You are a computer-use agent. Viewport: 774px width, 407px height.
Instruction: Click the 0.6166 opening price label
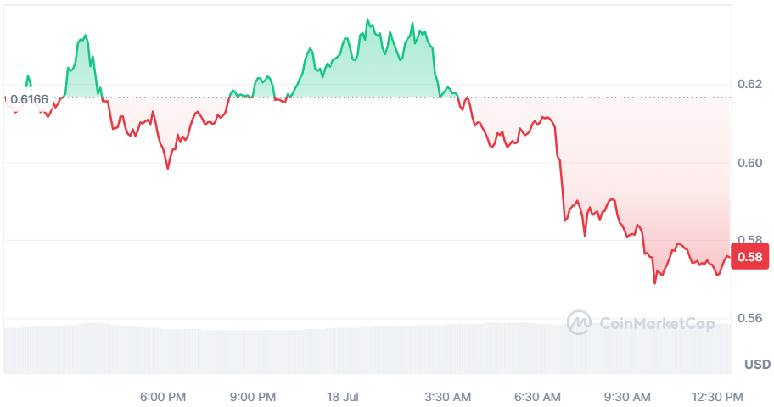pyautogui.click(x=29, y=100)
